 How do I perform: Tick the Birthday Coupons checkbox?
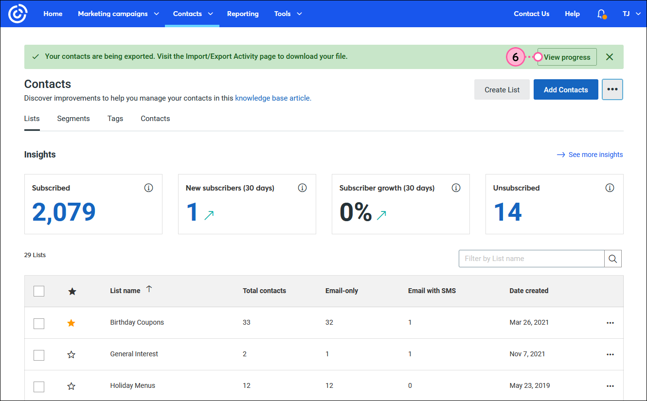39,323
